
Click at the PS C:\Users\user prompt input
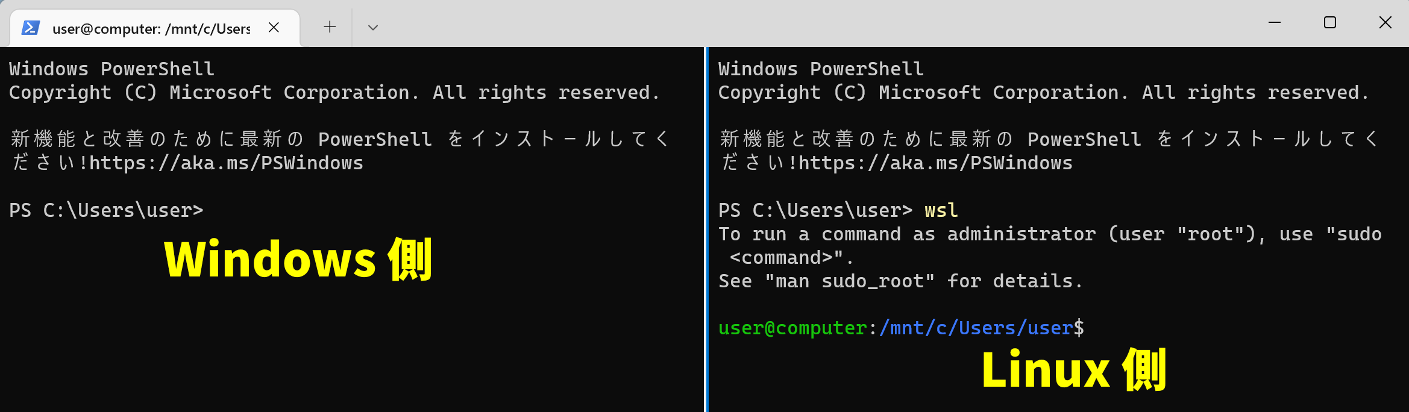[214, 210]
